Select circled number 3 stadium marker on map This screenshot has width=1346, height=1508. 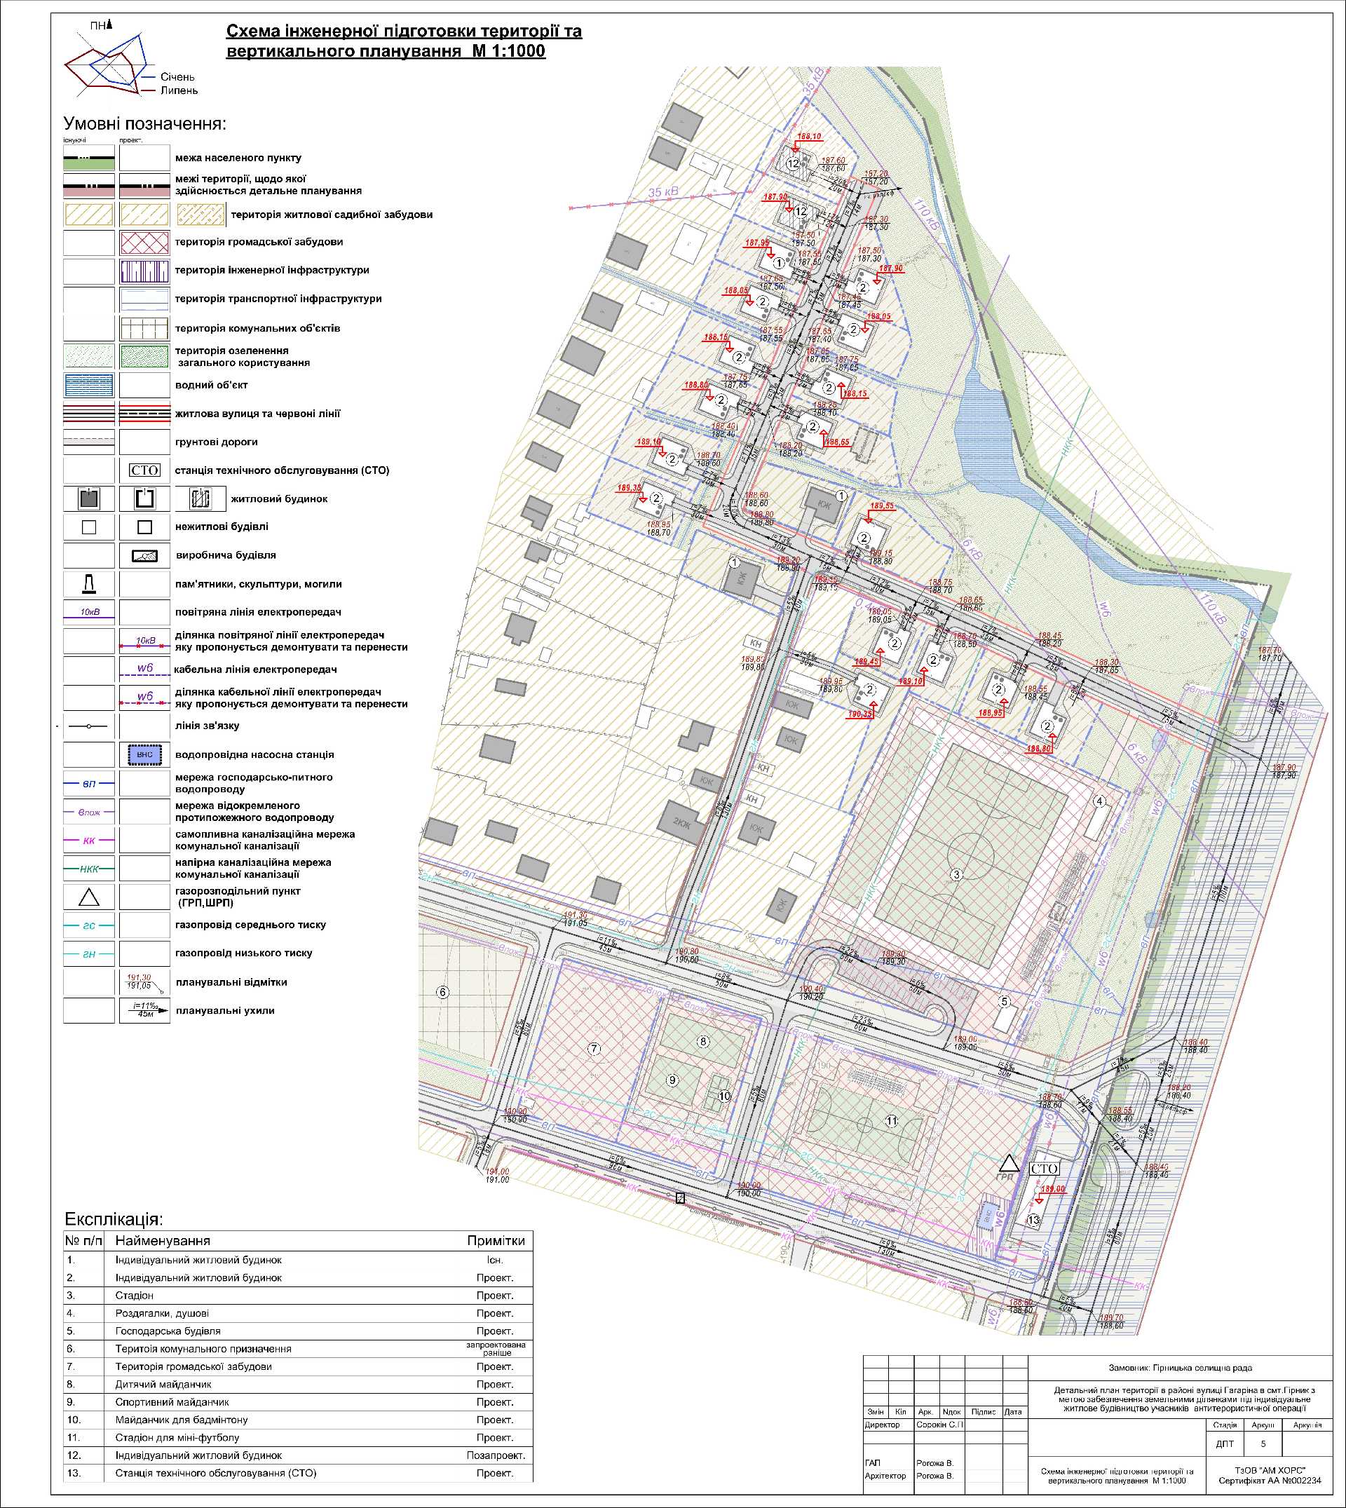(x=956, y=875)
